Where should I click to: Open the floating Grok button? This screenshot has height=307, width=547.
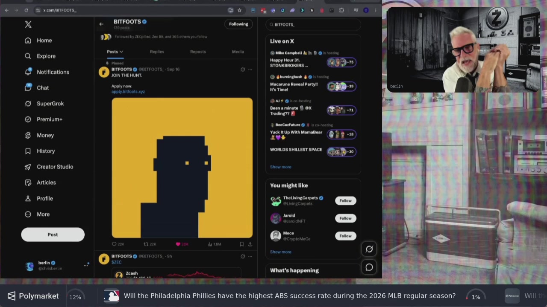coord(369,249)
